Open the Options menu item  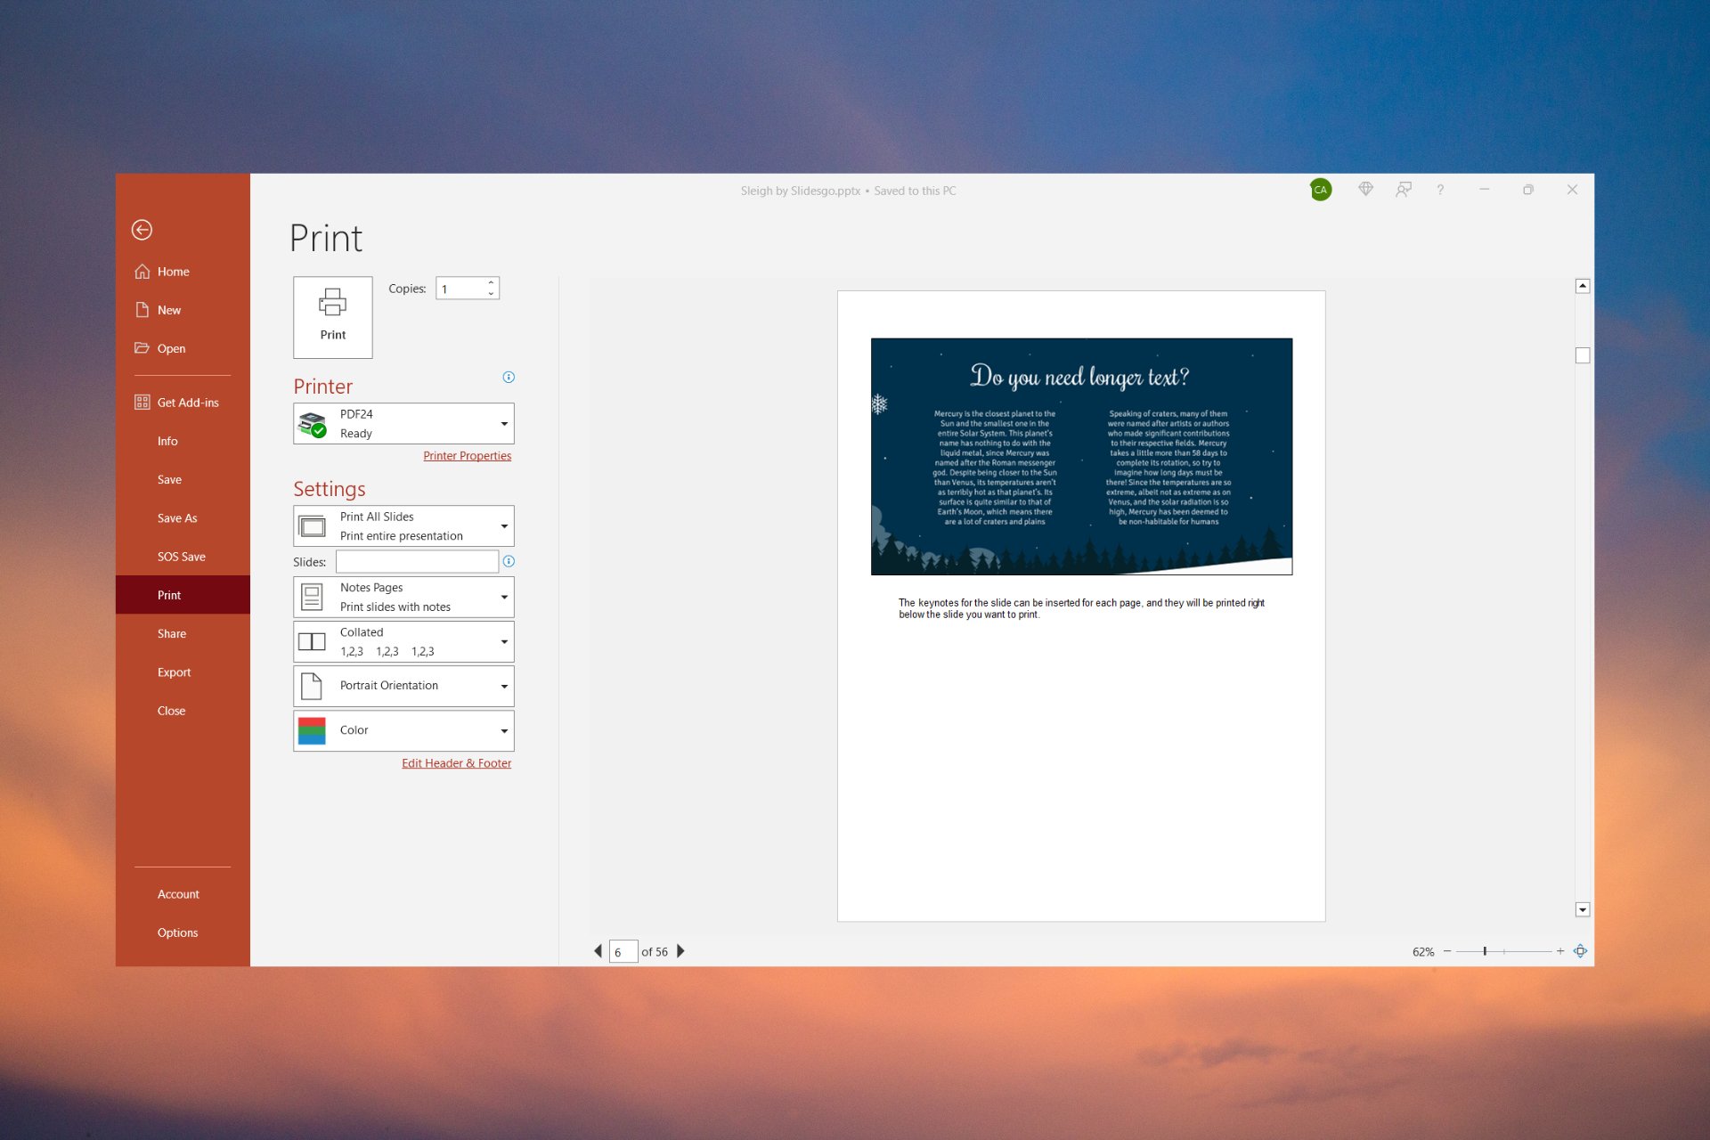tap(177, 932)
